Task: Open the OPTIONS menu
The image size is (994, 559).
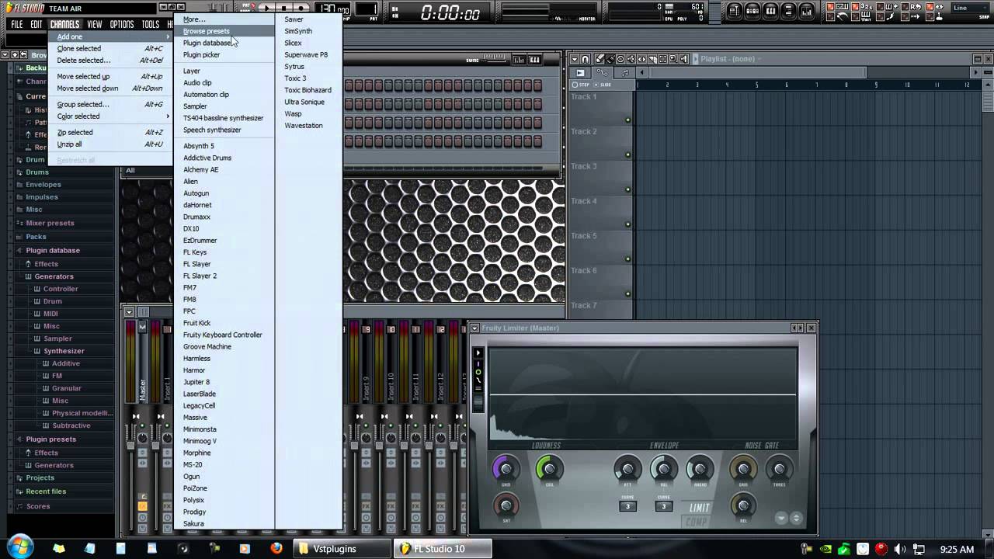Action: (122, 24)
